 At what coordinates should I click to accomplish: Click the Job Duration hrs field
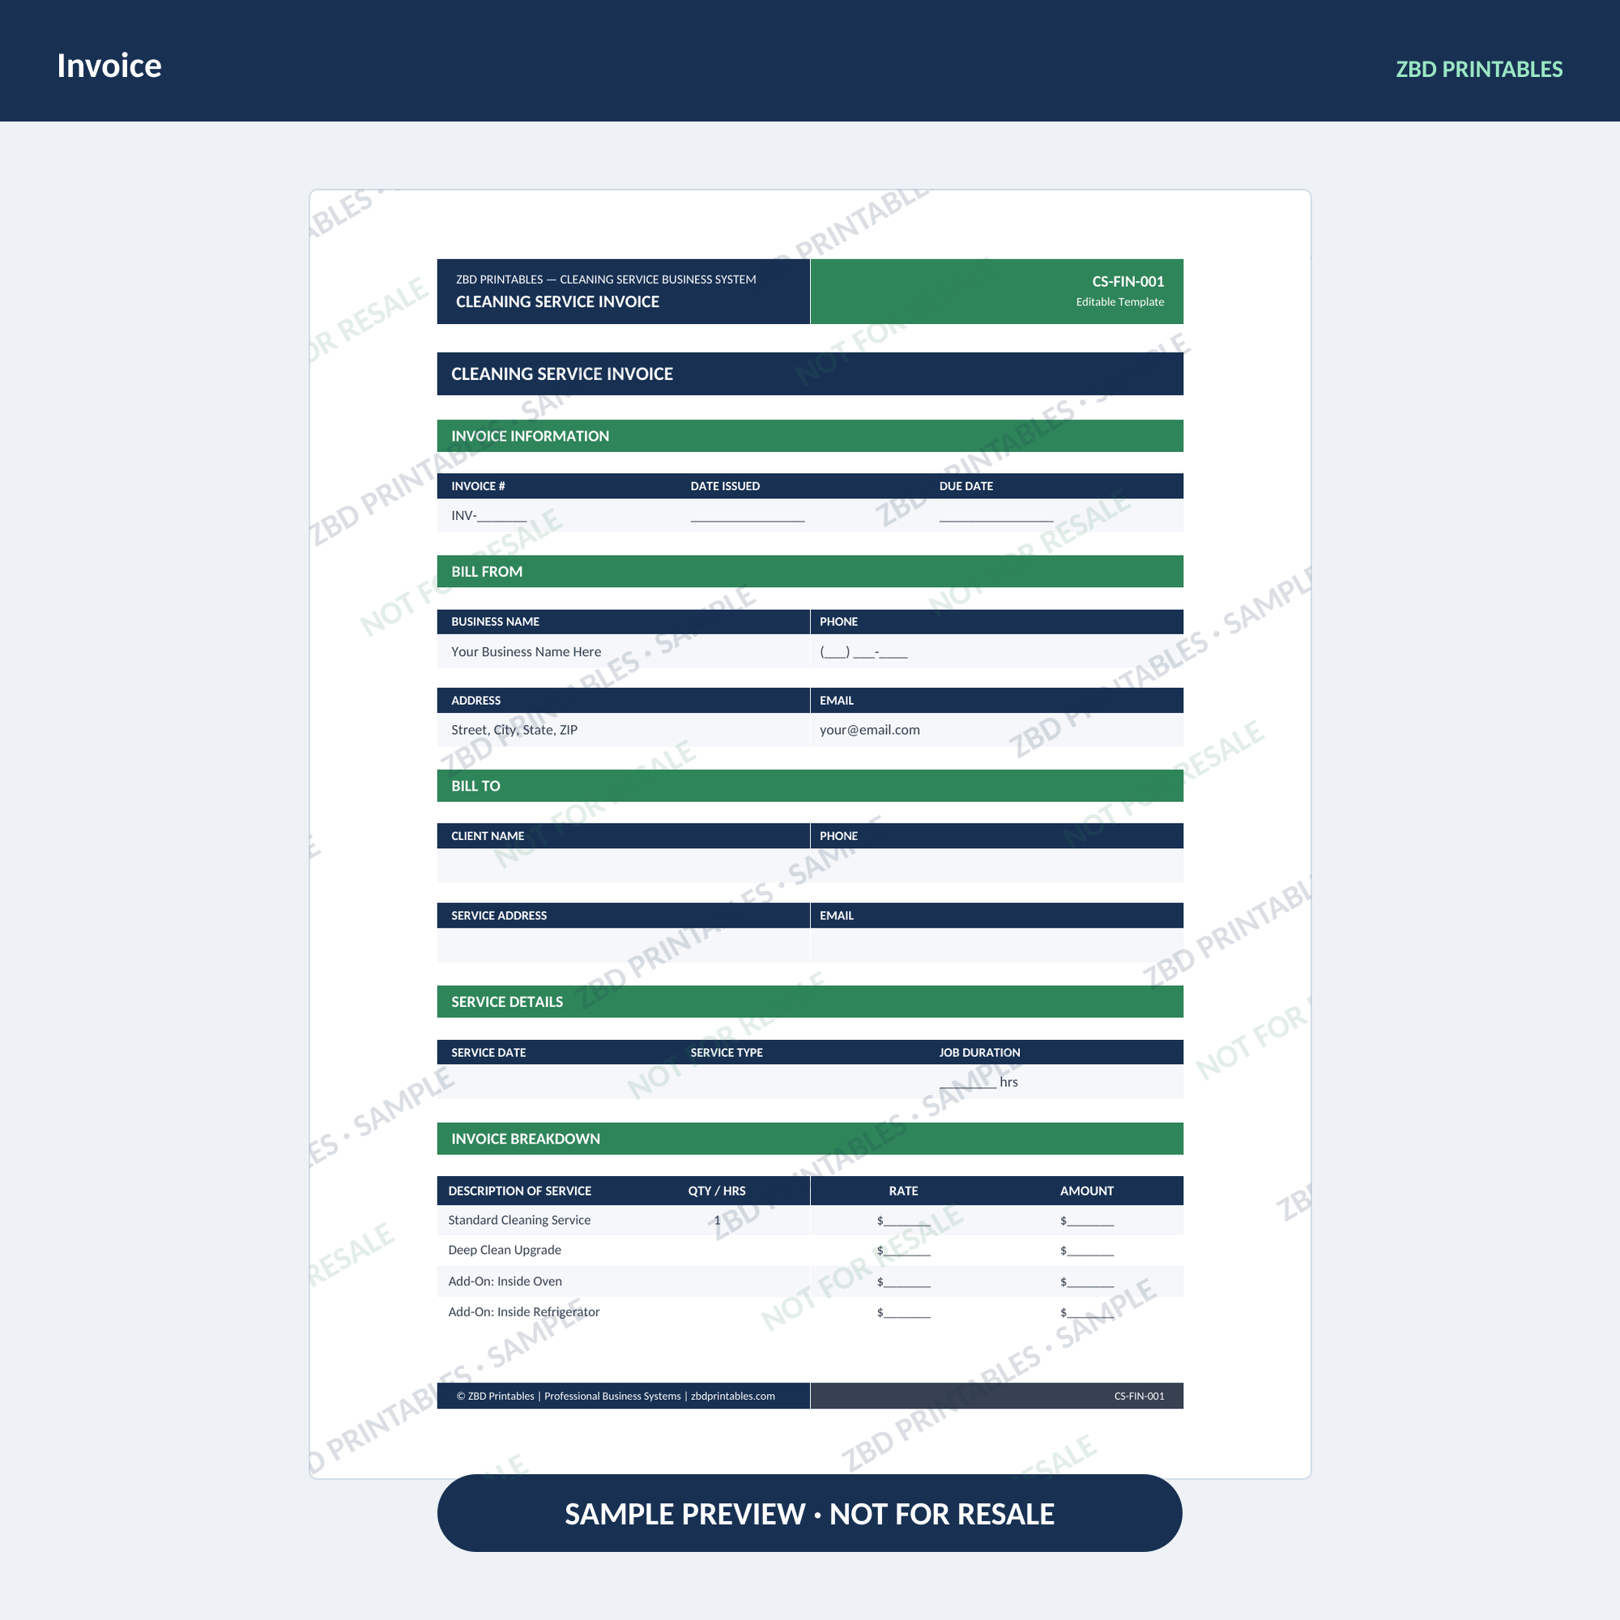tap(978, 1081)
